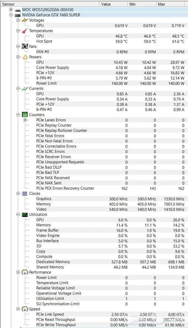
Task: Click the Performance gauge icon
Action: (x=25, y=272)
